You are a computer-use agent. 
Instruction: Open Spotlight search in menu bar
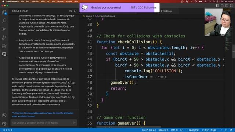(x=214, y=1)
